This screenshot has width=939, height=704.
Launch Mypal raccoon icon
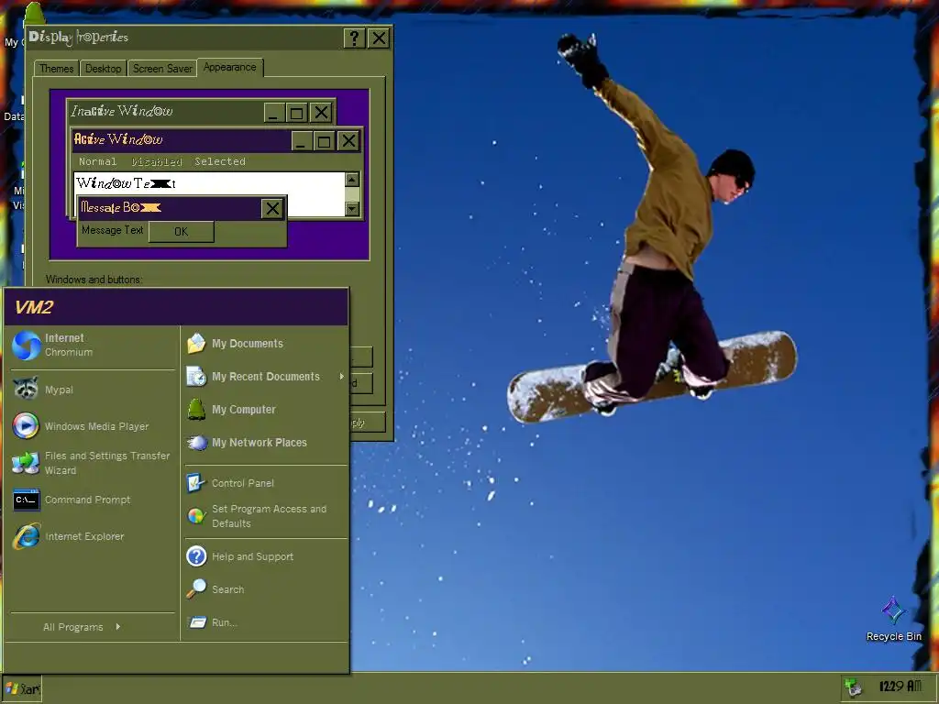click(x=27, y=389)
